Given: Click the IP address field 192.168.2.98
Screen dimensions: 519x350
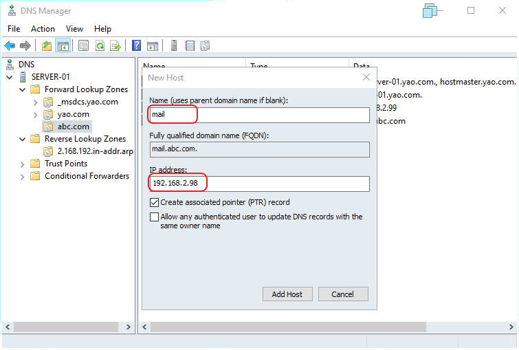Looking at the screenshot, I should click(x=260, y=184).
